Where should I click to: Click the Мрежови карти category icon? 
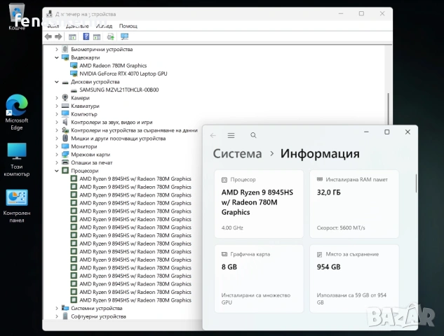coord(65,155)
